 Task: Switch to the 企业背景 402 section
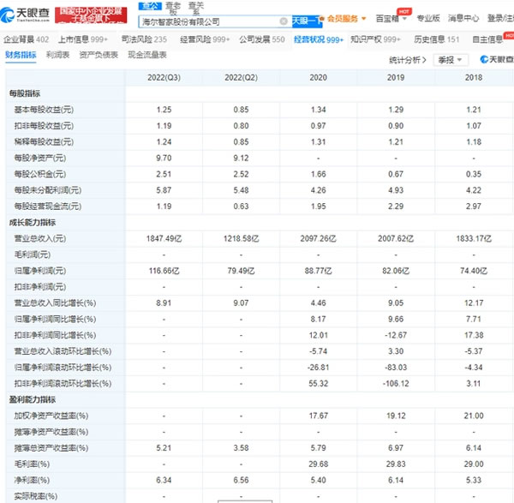(27, 39)
